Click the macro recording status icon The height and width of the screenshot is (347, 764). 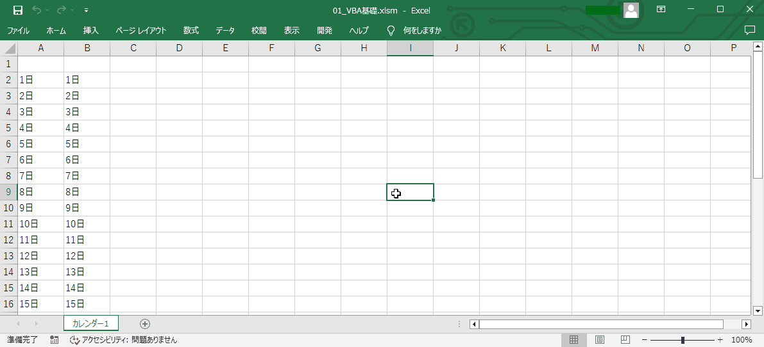(55, 340)
